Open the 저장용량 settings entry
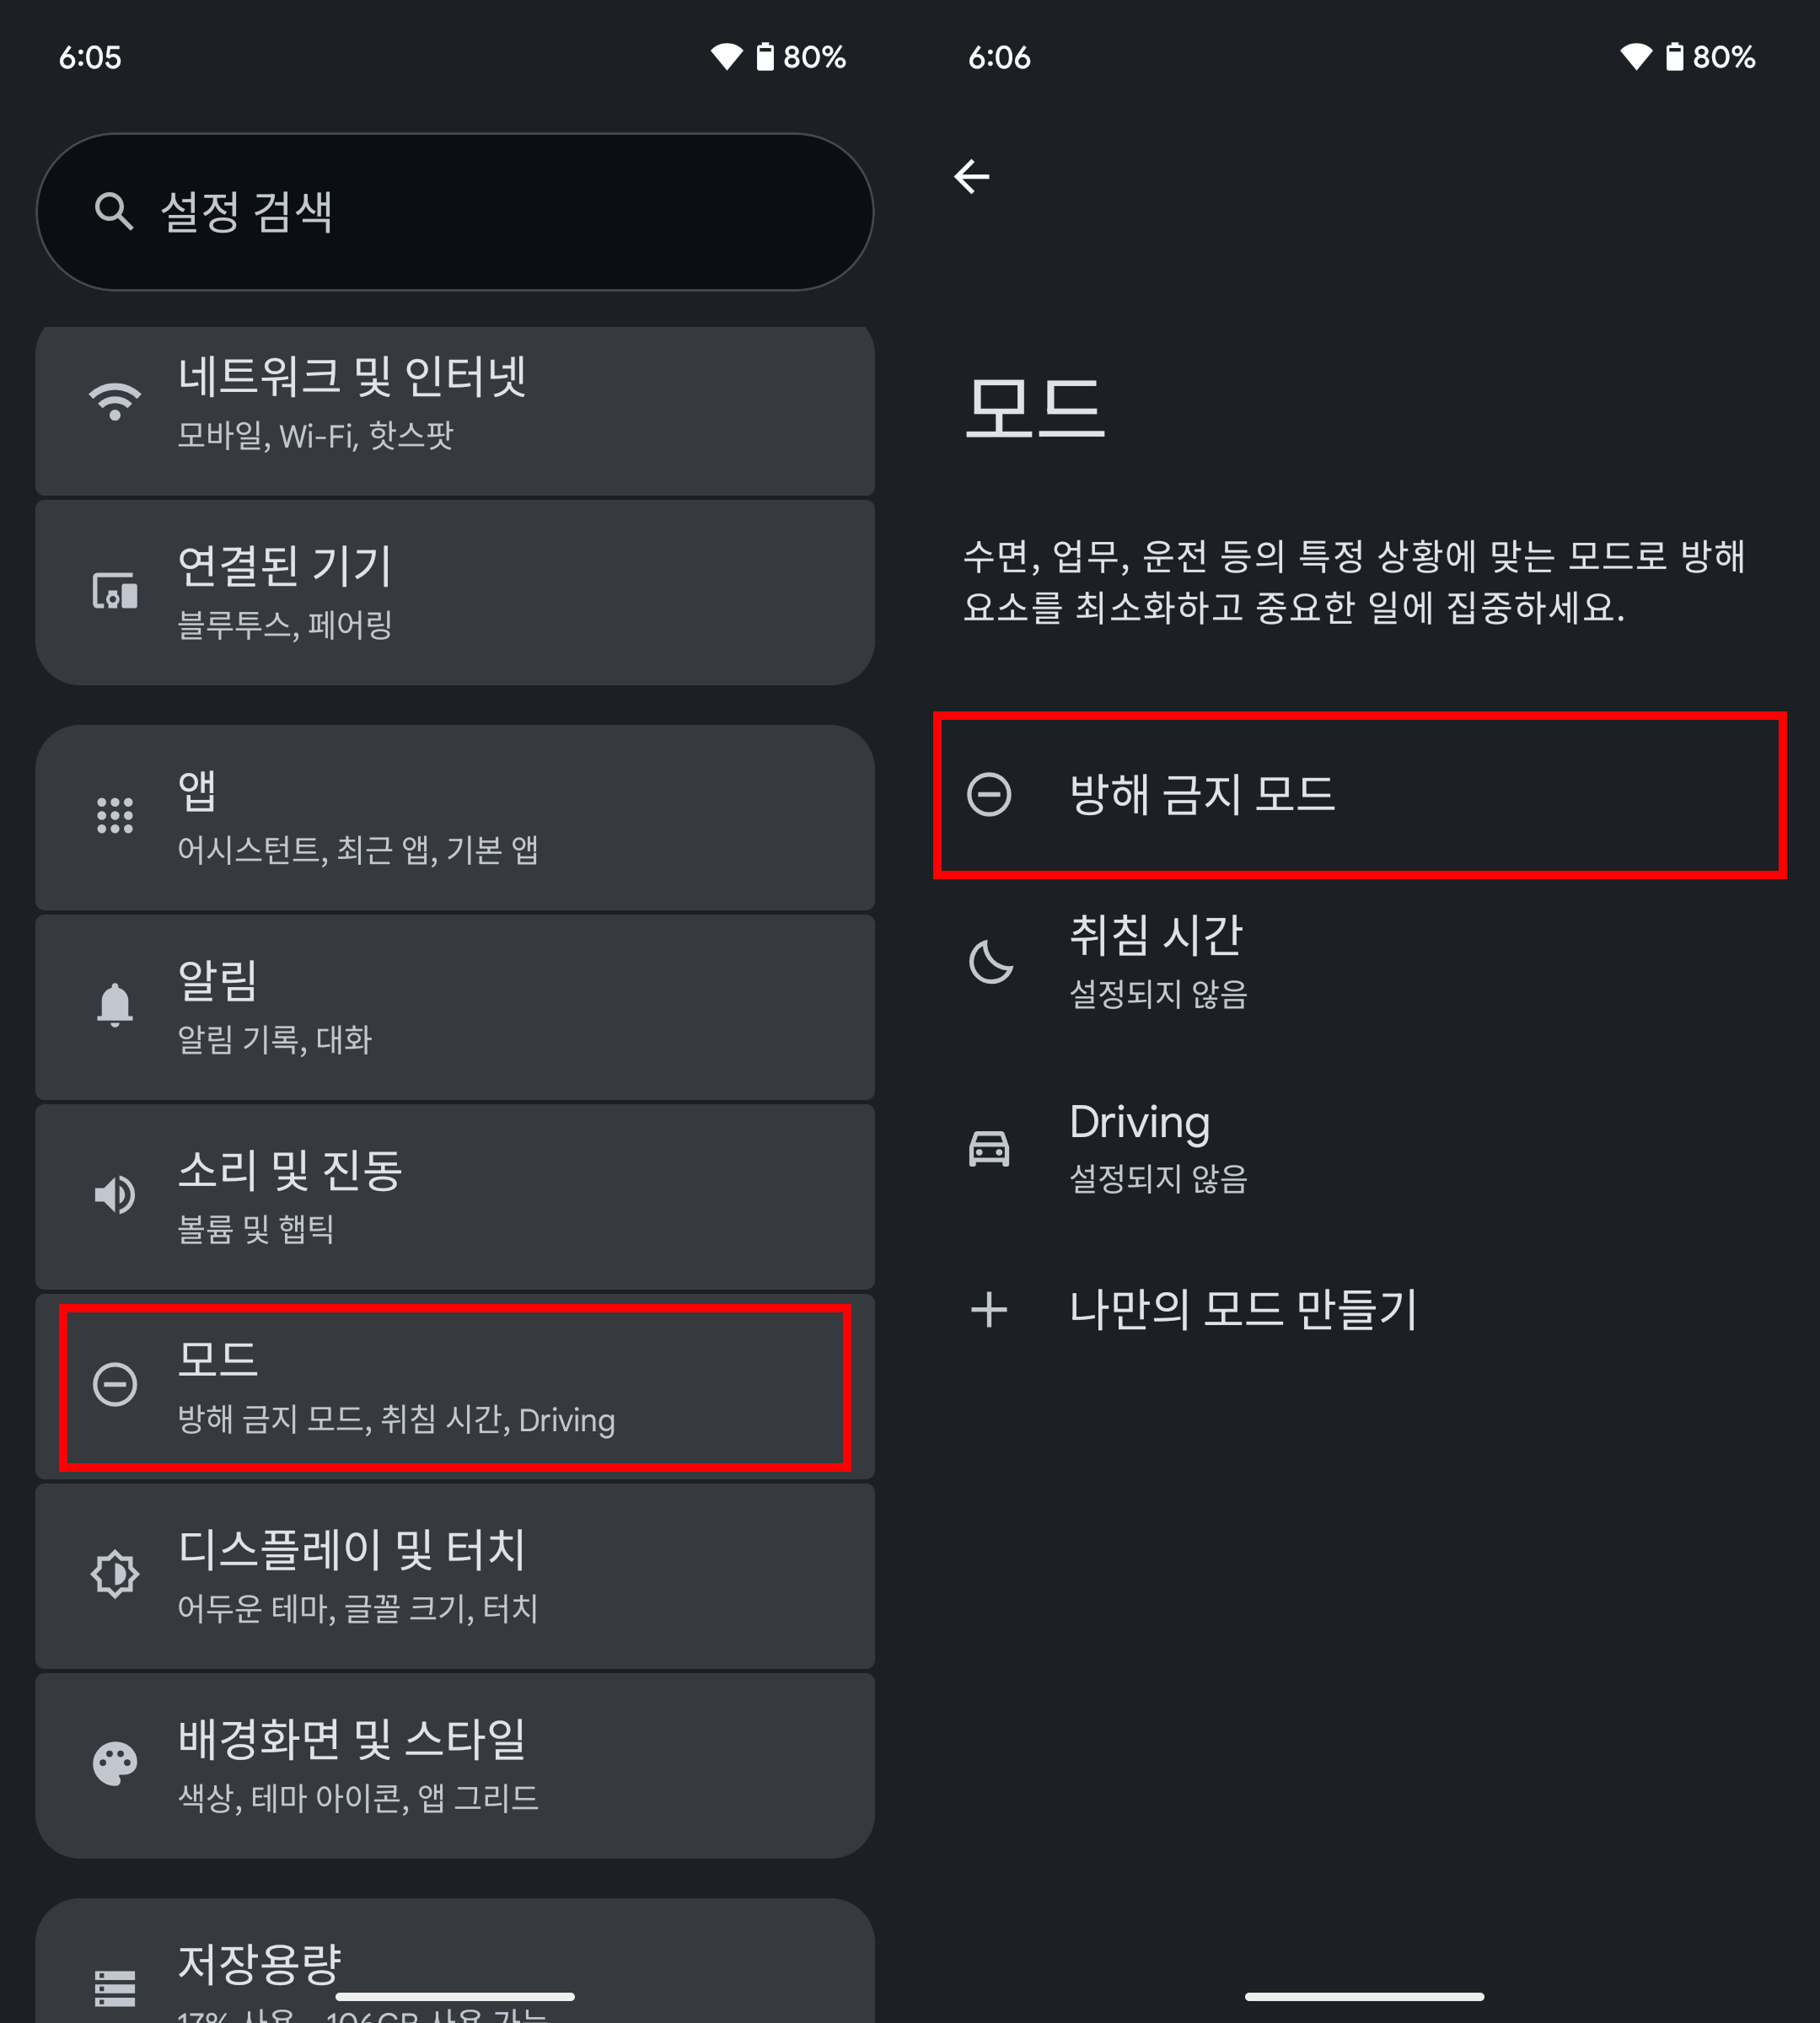 (x=455, y=1960)
